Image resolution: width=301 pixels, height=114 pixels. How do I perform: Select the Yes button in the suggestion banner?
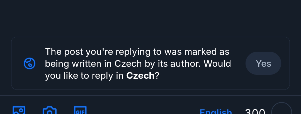coord(263,63)
